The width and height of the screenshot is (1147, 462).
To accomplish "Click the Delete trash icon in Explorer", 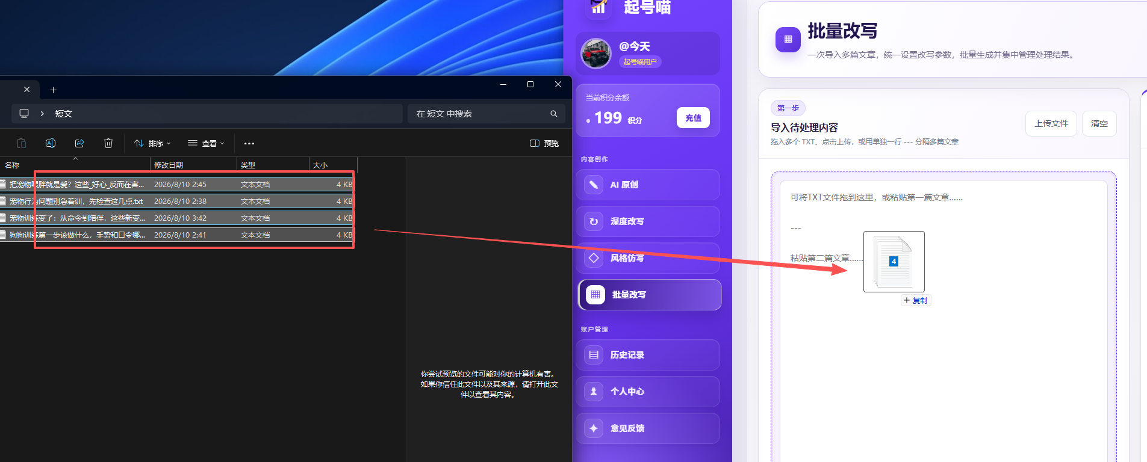I will click(108, 143).
